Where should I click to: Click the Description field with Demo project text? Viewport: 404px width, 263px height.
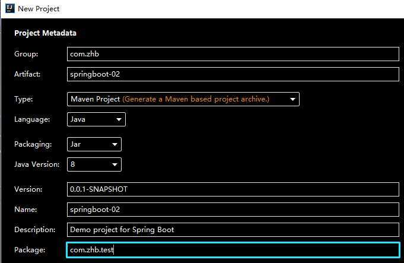[x=233, y=230]
